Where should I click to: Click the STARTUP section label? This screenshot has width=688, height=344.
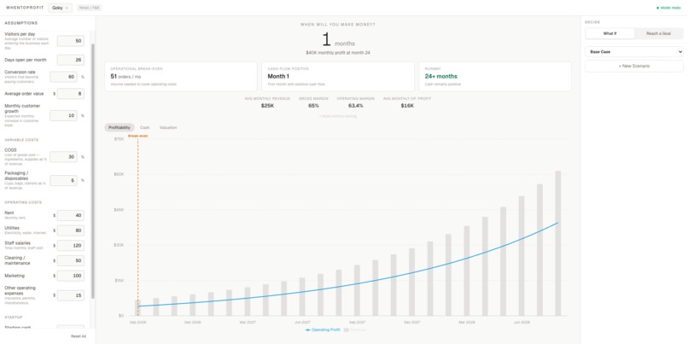pos(13,318)
